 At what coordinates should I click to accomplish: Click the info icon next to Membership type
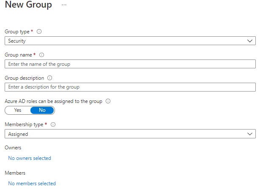tap(53, 124)
